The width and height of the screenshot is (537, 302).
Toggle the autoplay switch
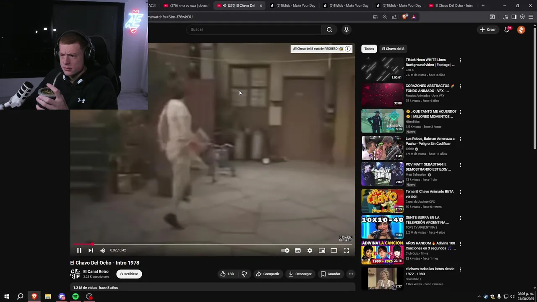285,250
